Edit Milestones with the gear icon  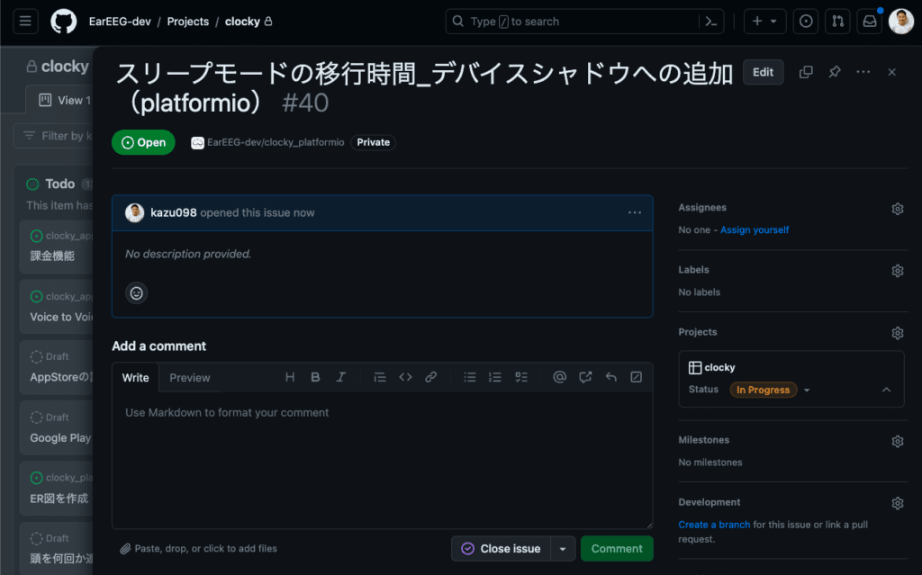tap(898, 442)
